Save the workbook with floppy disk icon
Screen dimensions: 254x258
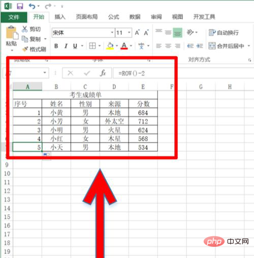pos(20,6)
